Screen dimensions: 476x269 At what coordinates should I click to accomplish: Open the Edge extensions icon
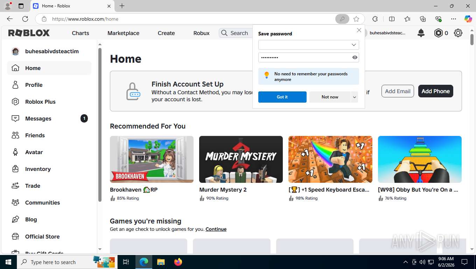tap(375, 19)
